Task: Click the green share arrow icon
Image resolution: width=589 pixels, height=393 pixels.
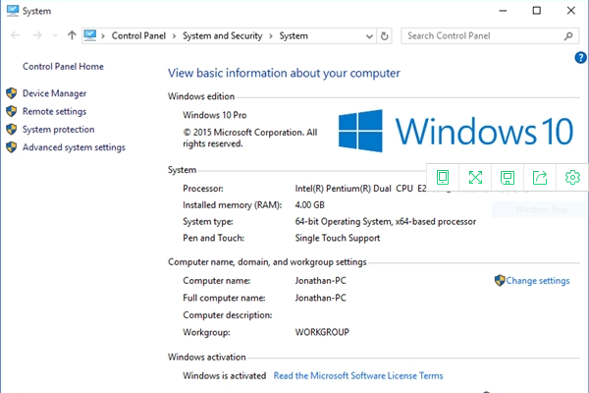Action: pos(540,177)
